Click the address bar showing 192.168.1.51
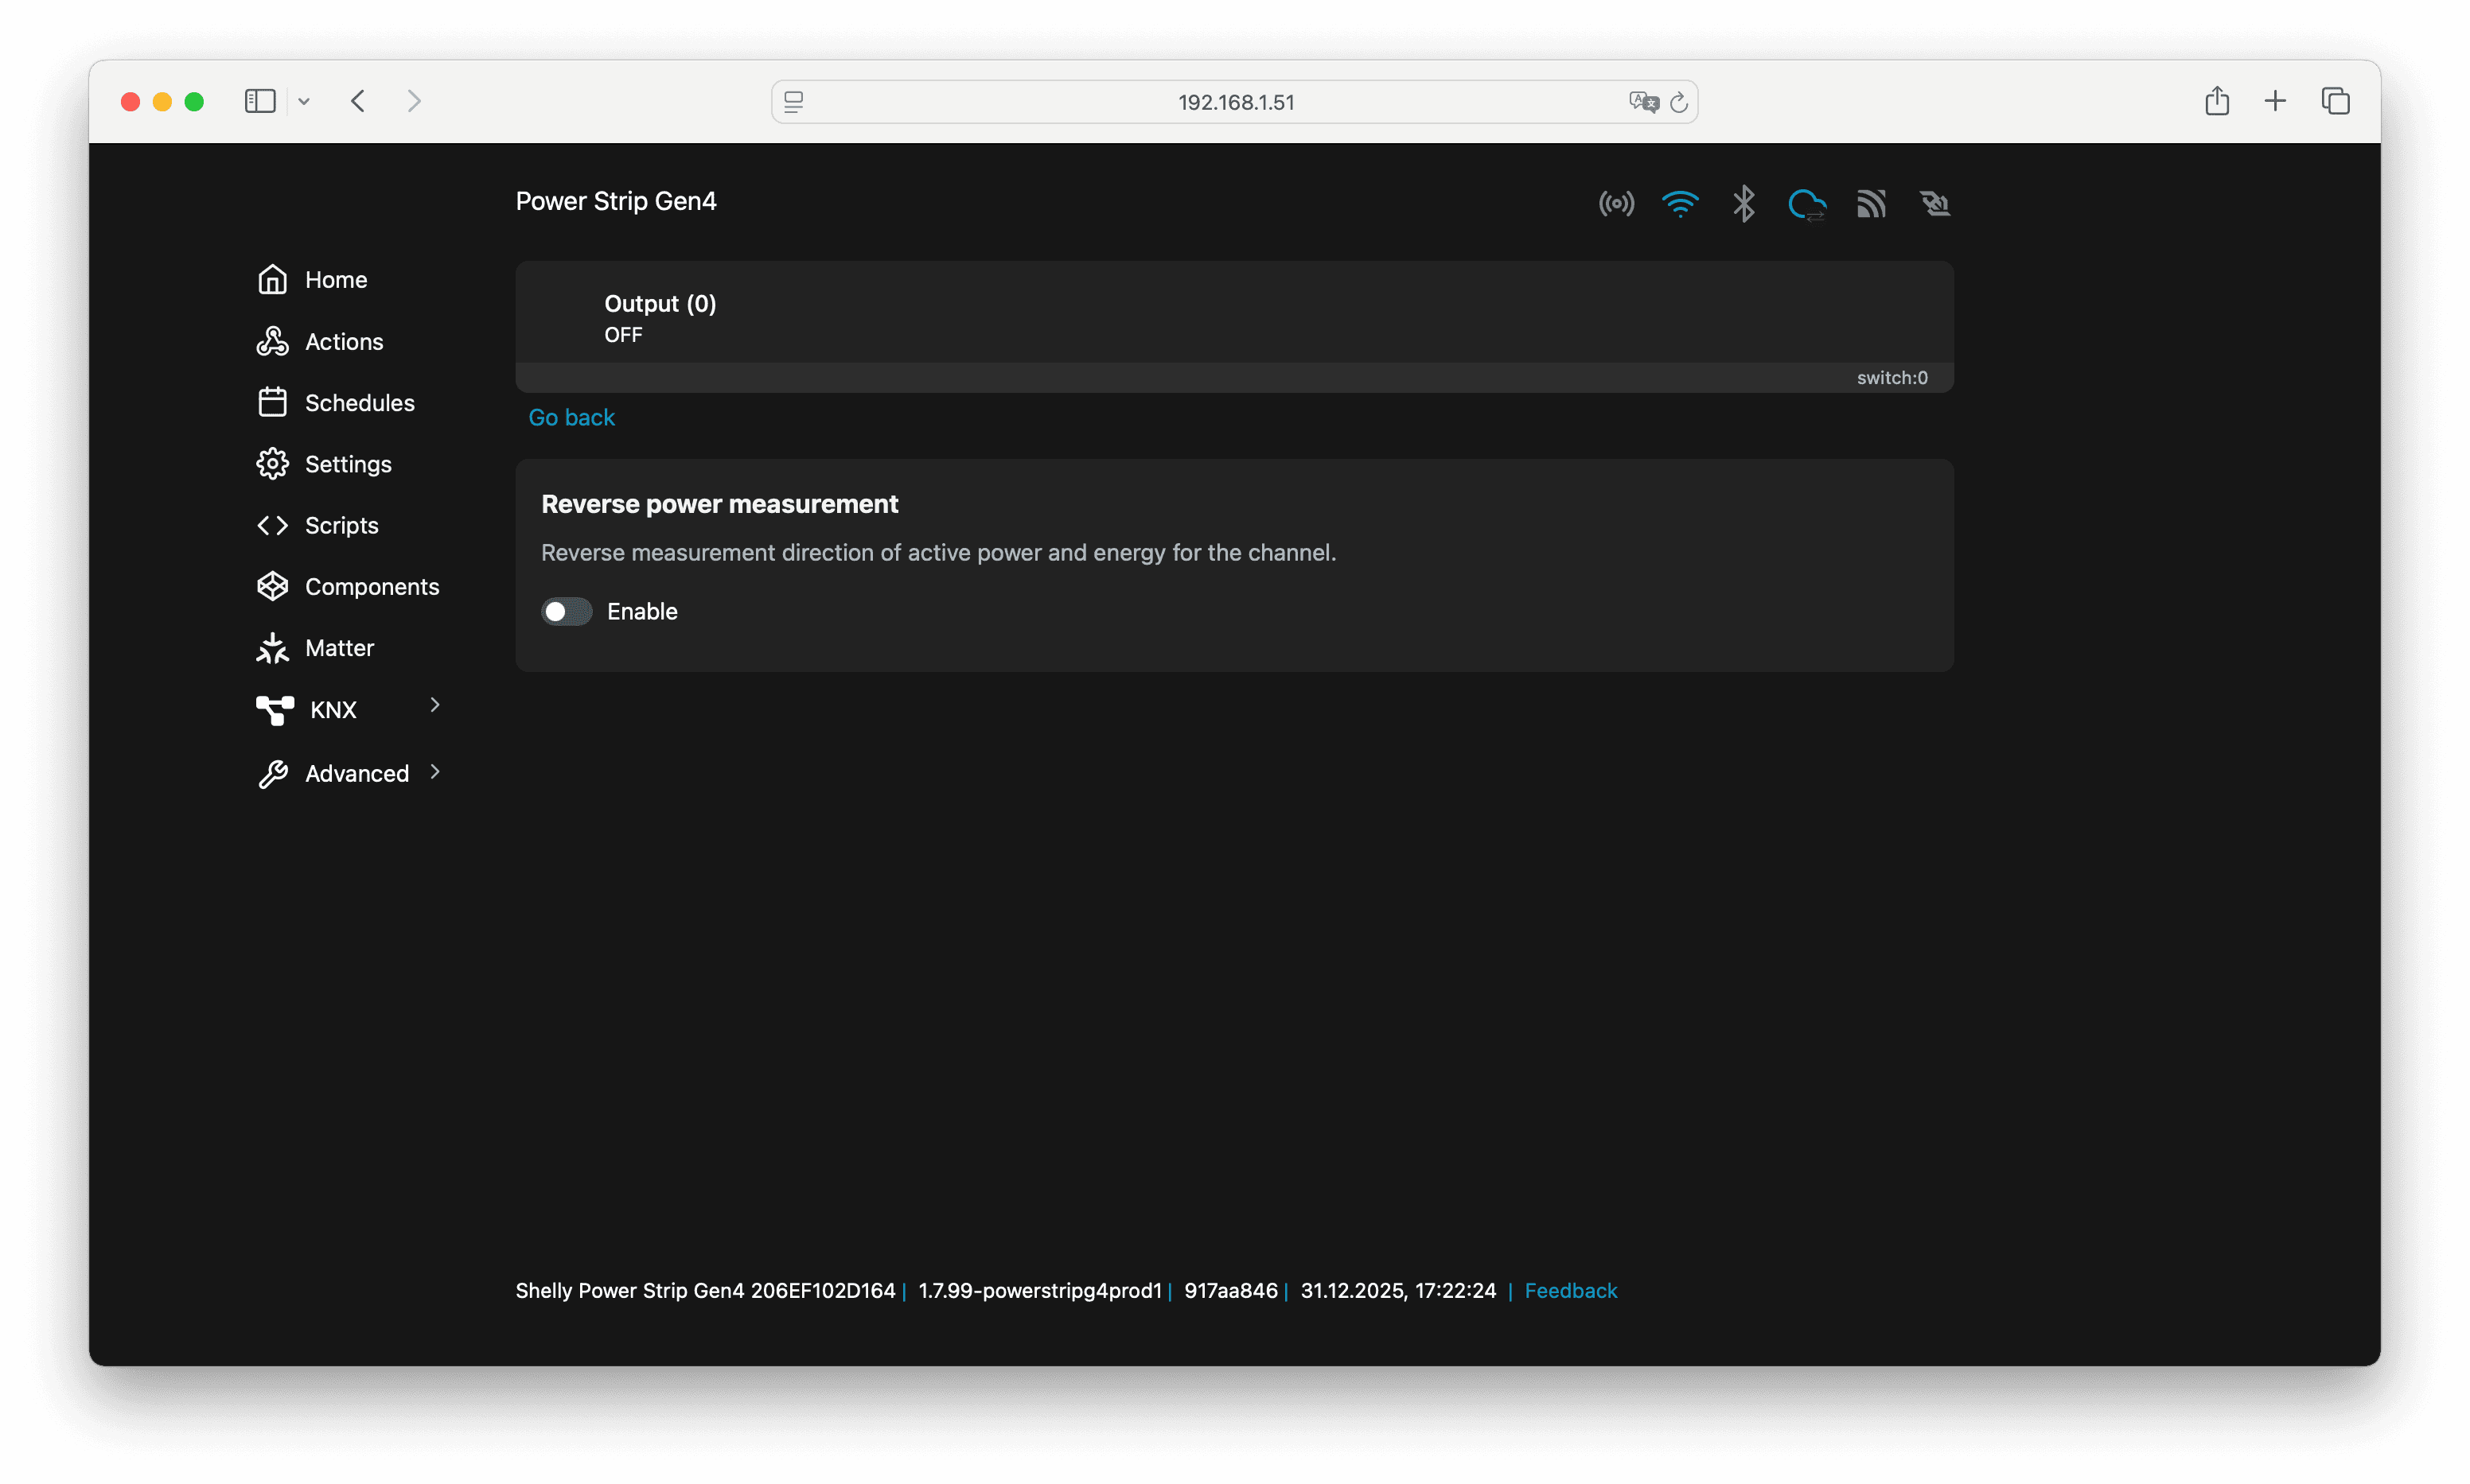 pyautogui.click(x=1234, y=102)
